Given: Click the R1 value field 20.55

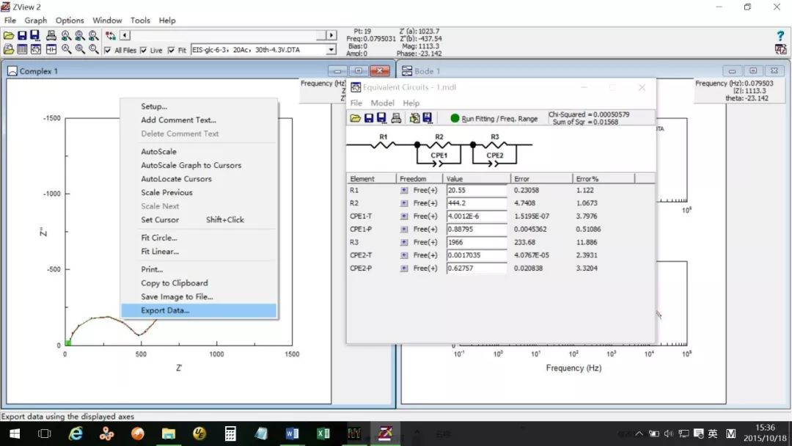Looking at the screenshot, I should (477, 191).
